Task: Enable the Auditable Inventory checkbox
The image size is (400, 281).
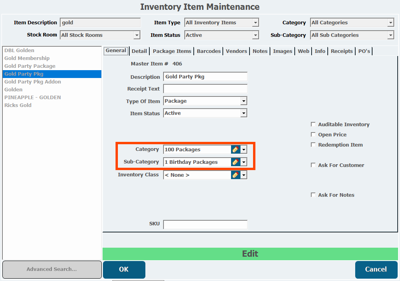Action: [313, 124]
